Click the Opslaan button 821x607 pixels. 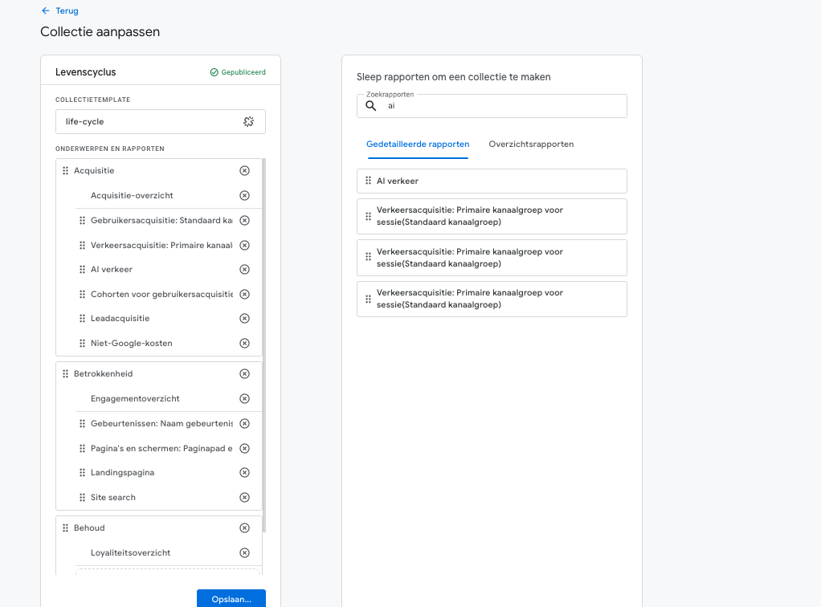(231, 599)
